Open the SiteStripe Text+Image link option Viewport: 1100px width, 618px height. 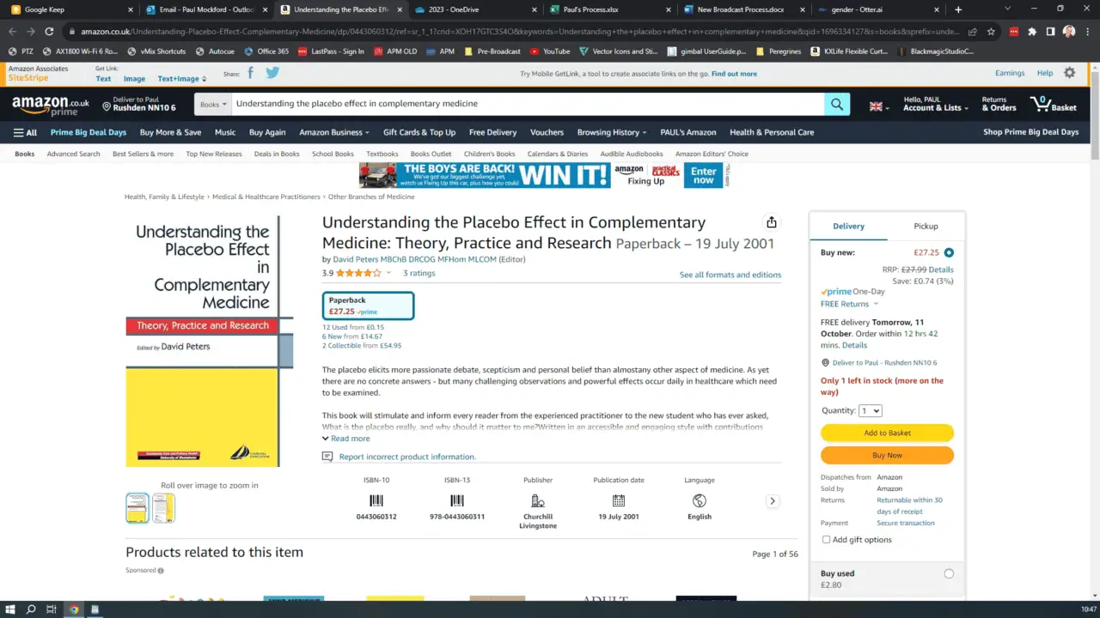181,78
